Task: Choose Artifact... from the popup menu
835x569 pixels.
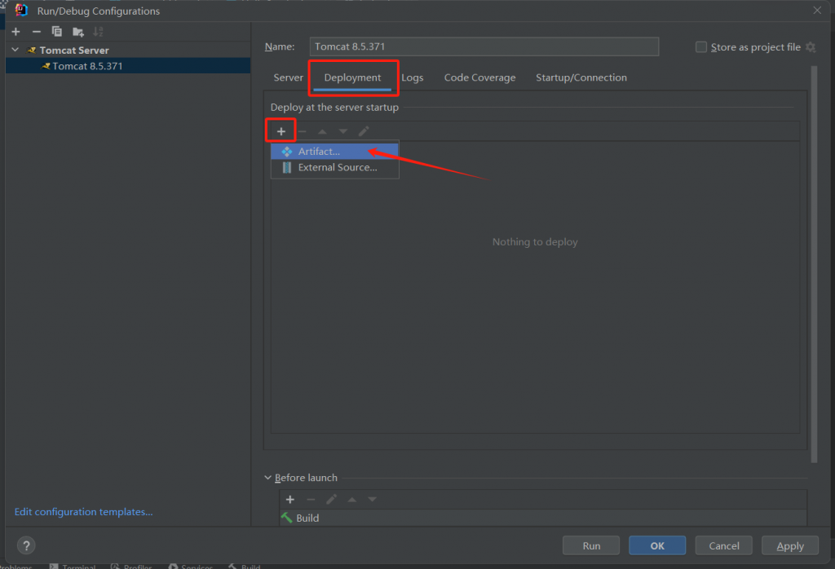Action: click(319, 152)
